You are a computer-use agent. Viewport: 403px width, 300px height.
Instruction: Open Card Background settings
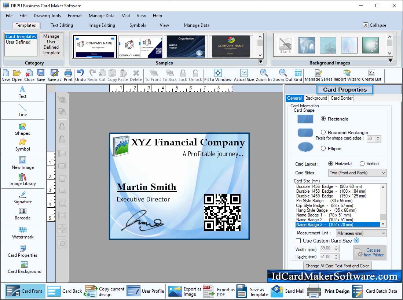point(25,267)
